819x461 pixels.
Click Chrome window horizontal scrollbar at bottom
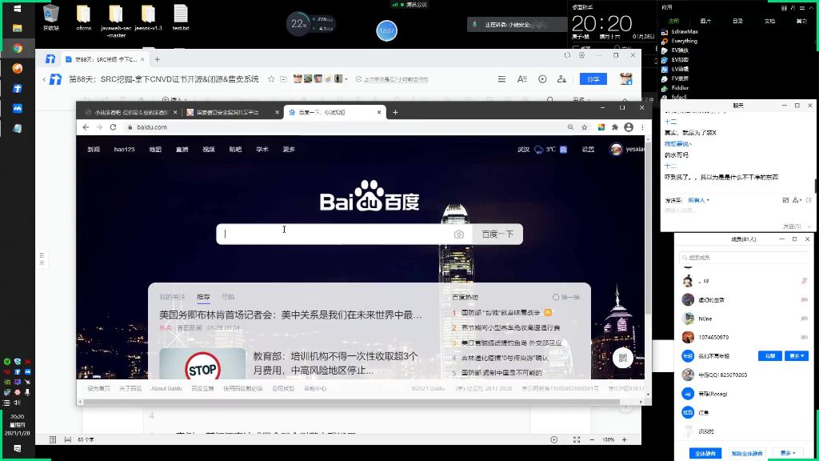pyautogui.click(x=351, y=402)
